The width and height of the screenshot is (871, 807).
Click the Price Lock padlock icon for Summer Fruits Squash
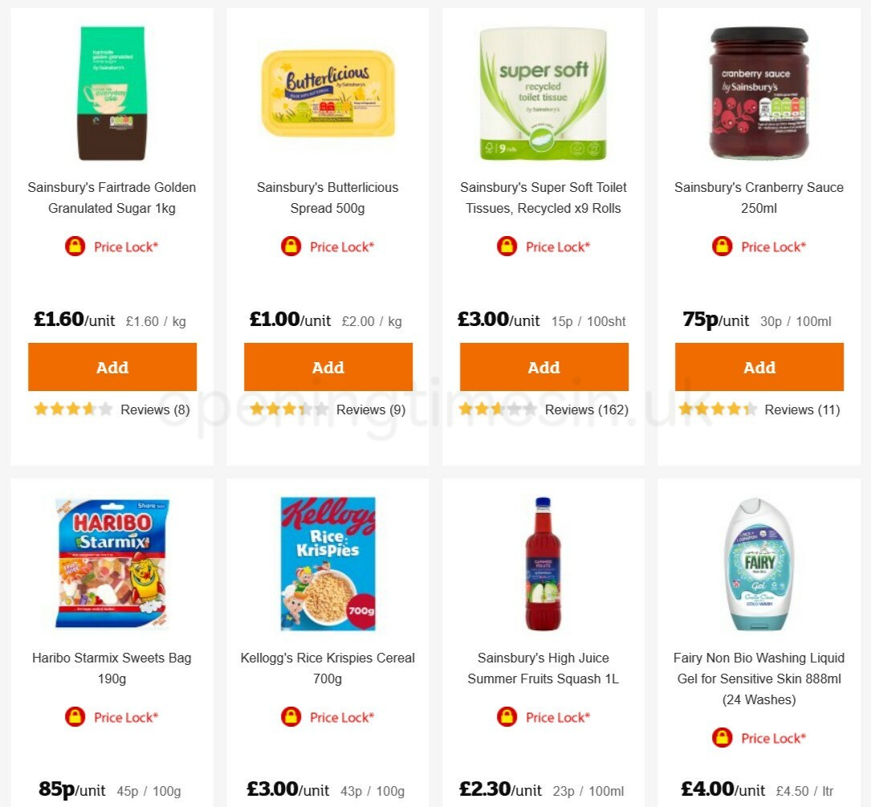[507, 717]
